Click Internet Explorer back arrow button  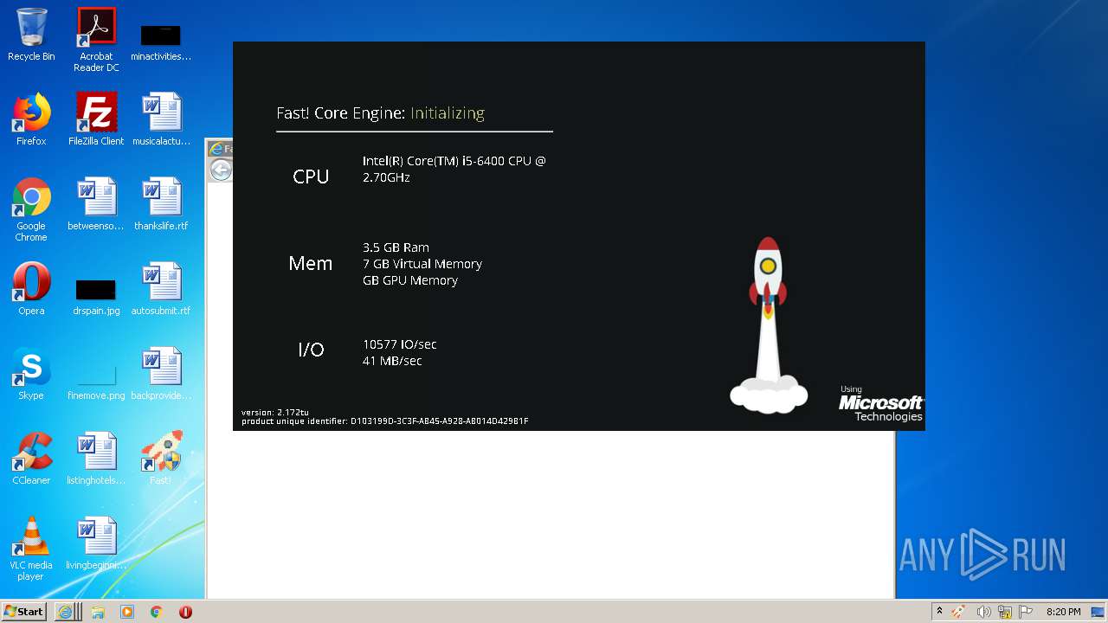pyautogui.click(x=222, y=170)
